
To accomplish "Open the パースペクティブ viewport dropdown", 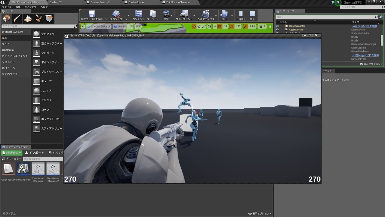I will pos(99,27).
